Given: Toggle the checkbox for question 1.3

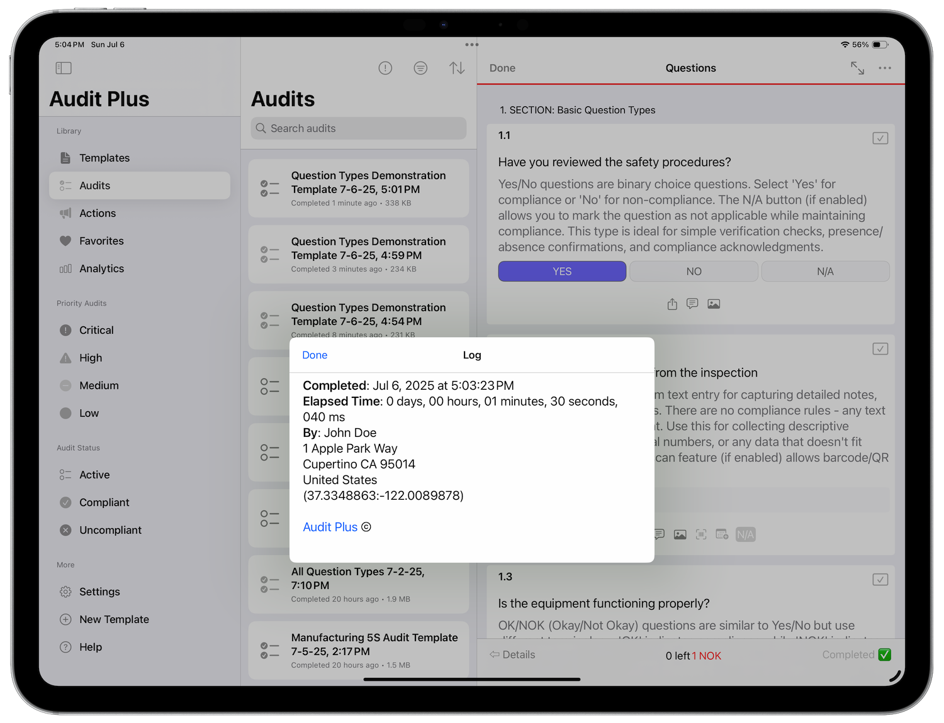Looking at the screenshot, I should click(x=880, y=580).
